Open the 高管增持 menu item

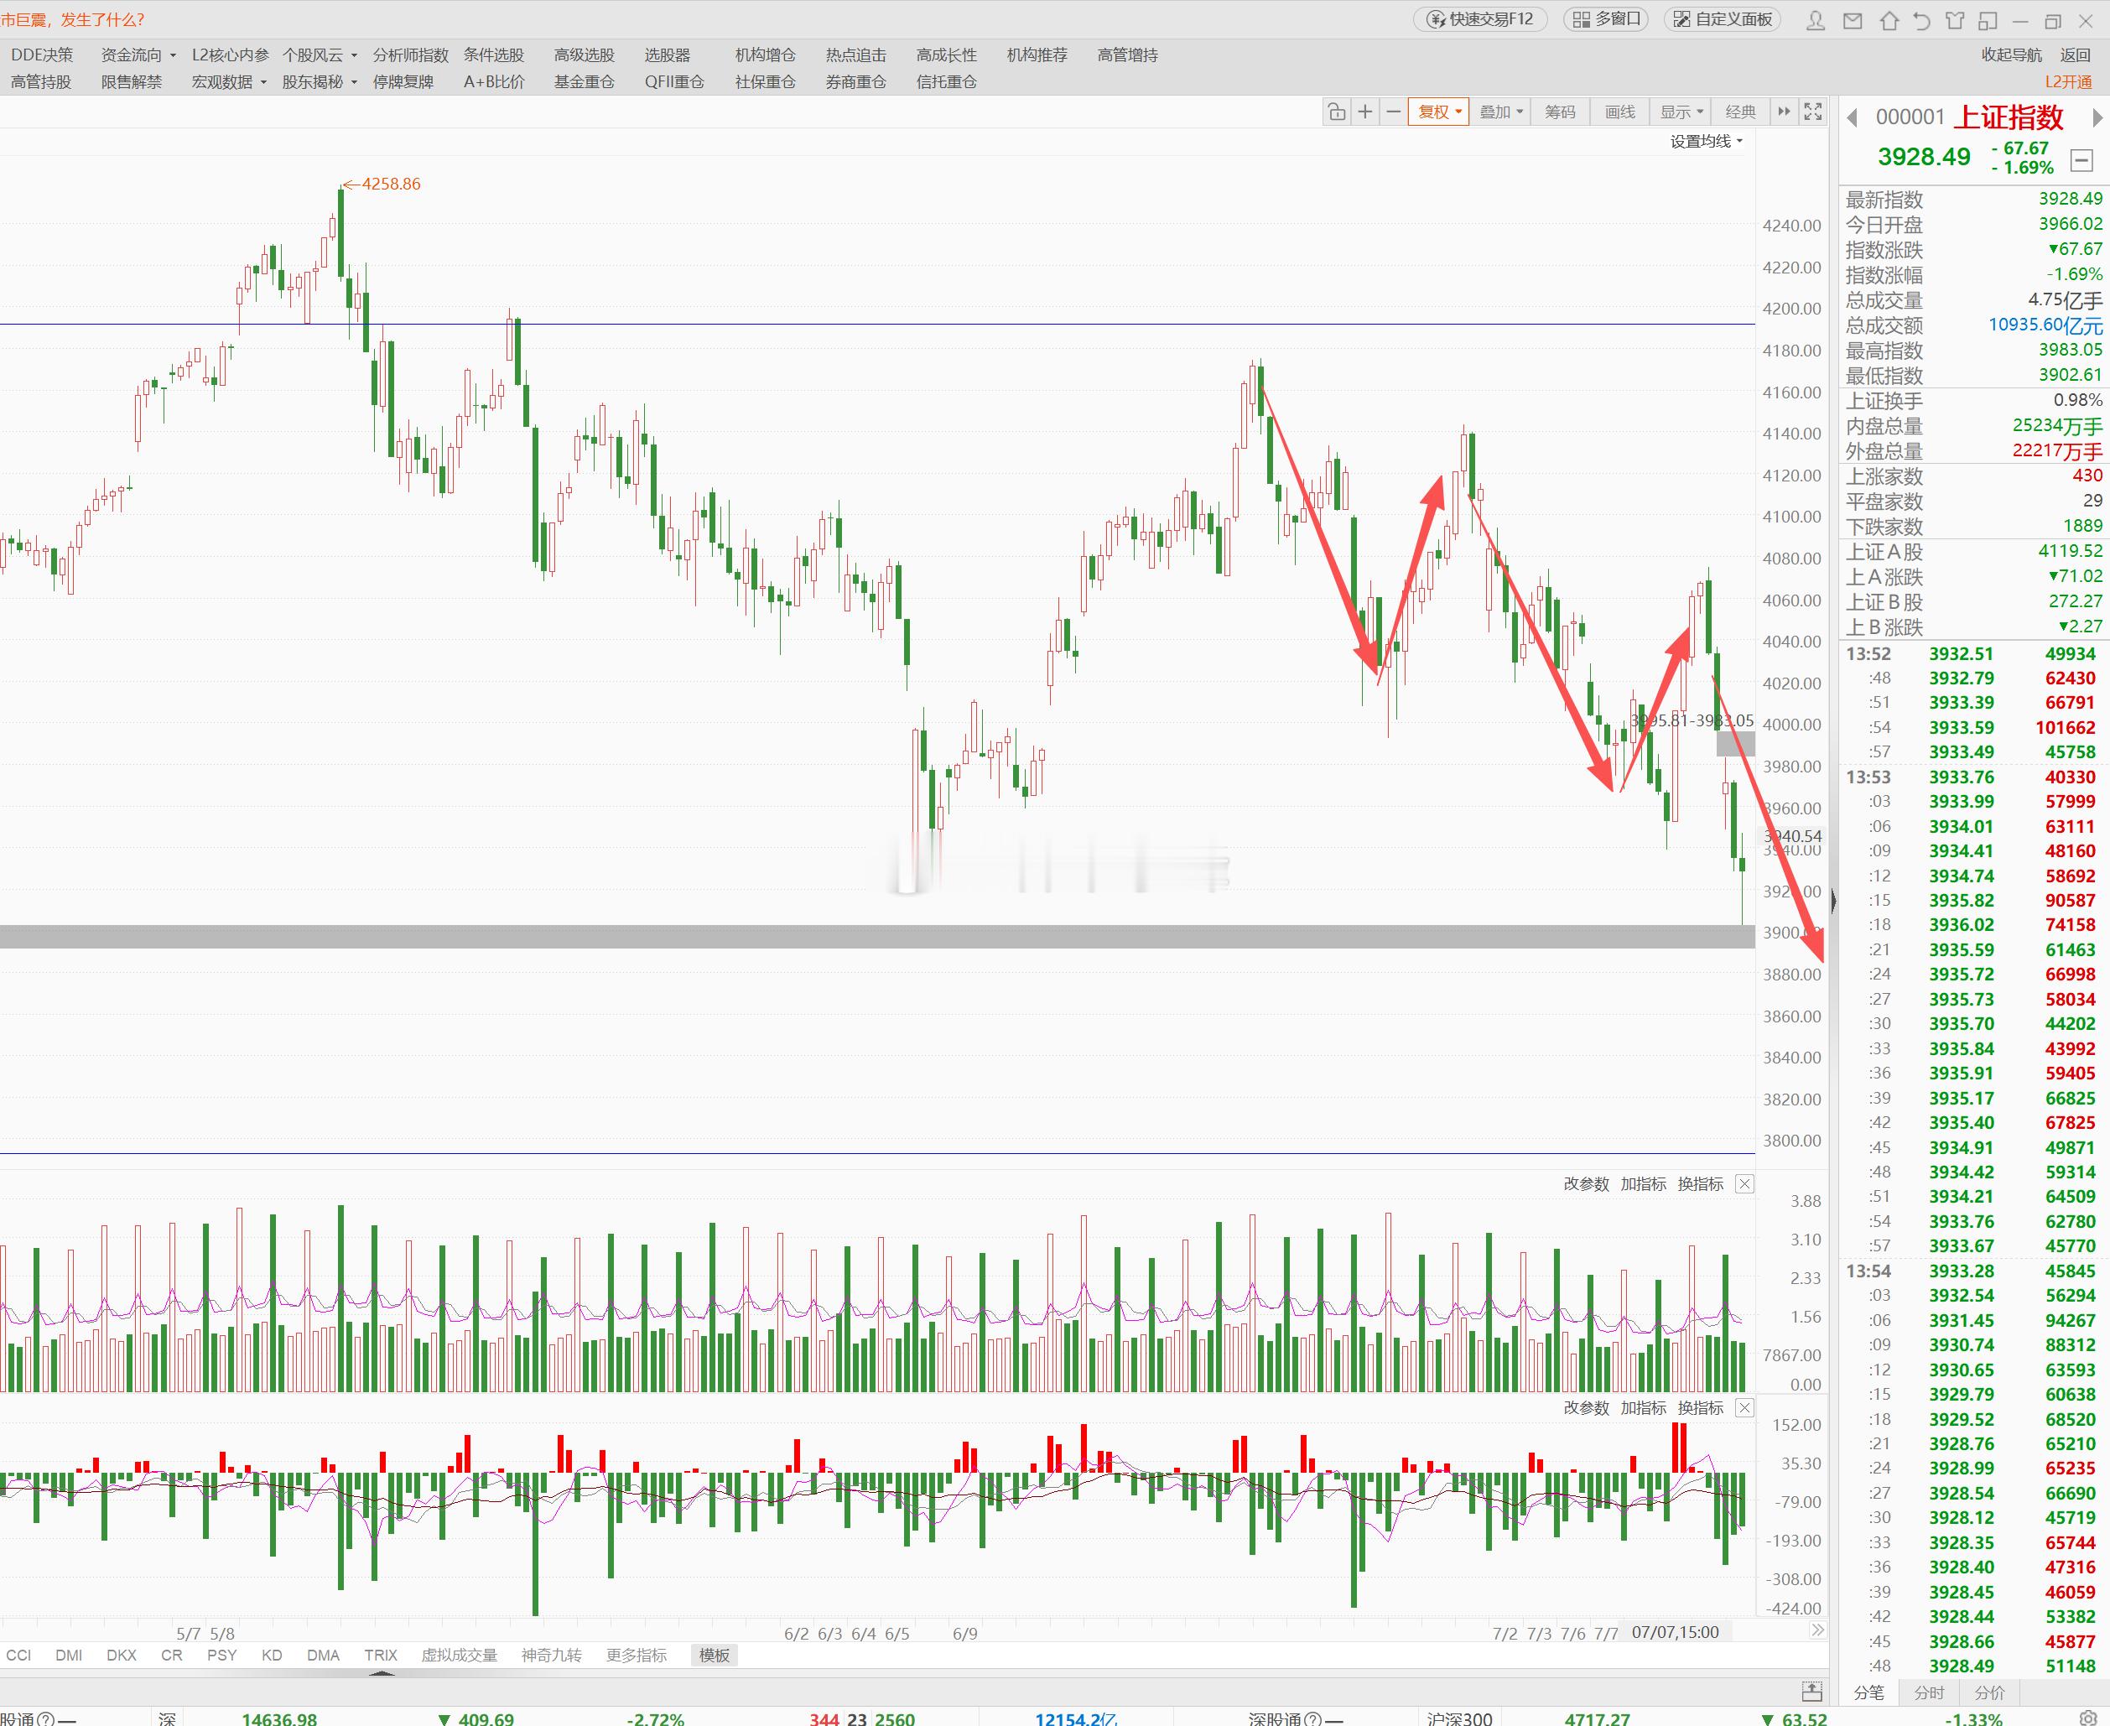click(x=1126, y=55)
